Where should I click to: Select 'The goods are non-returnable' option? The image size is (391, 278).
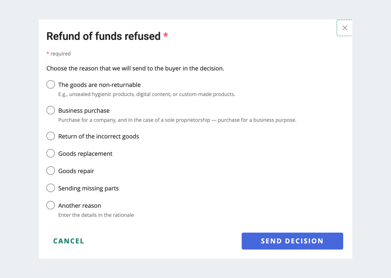pos(51,84)
